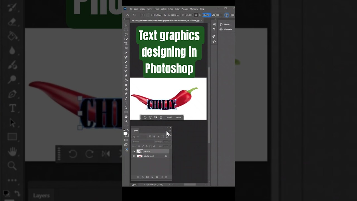Select the Horizontal Type tool
357x201 pixels.
126,103
